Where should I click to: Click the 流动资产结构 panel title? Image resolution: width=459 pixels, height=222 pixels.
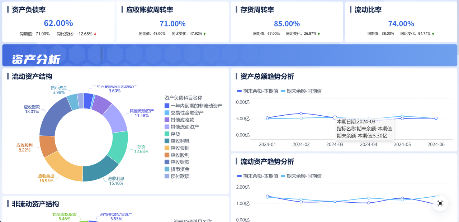click(32, 76)
